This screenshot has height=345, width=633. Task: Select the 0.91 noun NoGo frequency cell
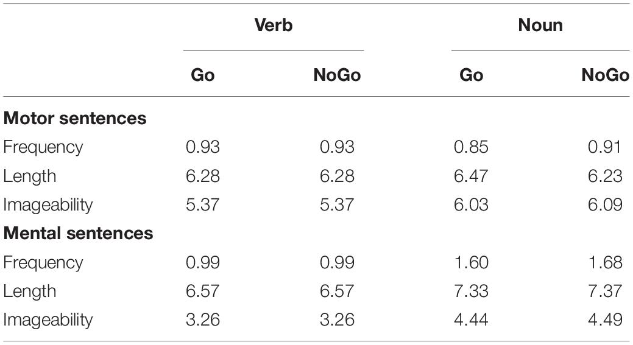[604, 147]
